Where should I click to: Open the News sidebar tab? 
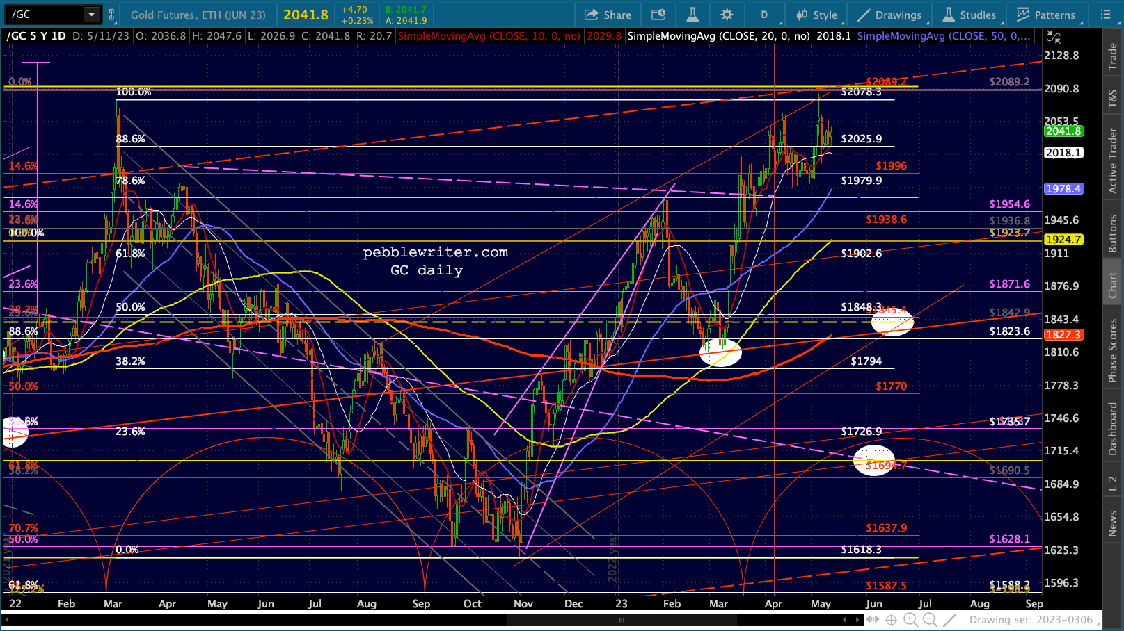[x=1113, y=523]
